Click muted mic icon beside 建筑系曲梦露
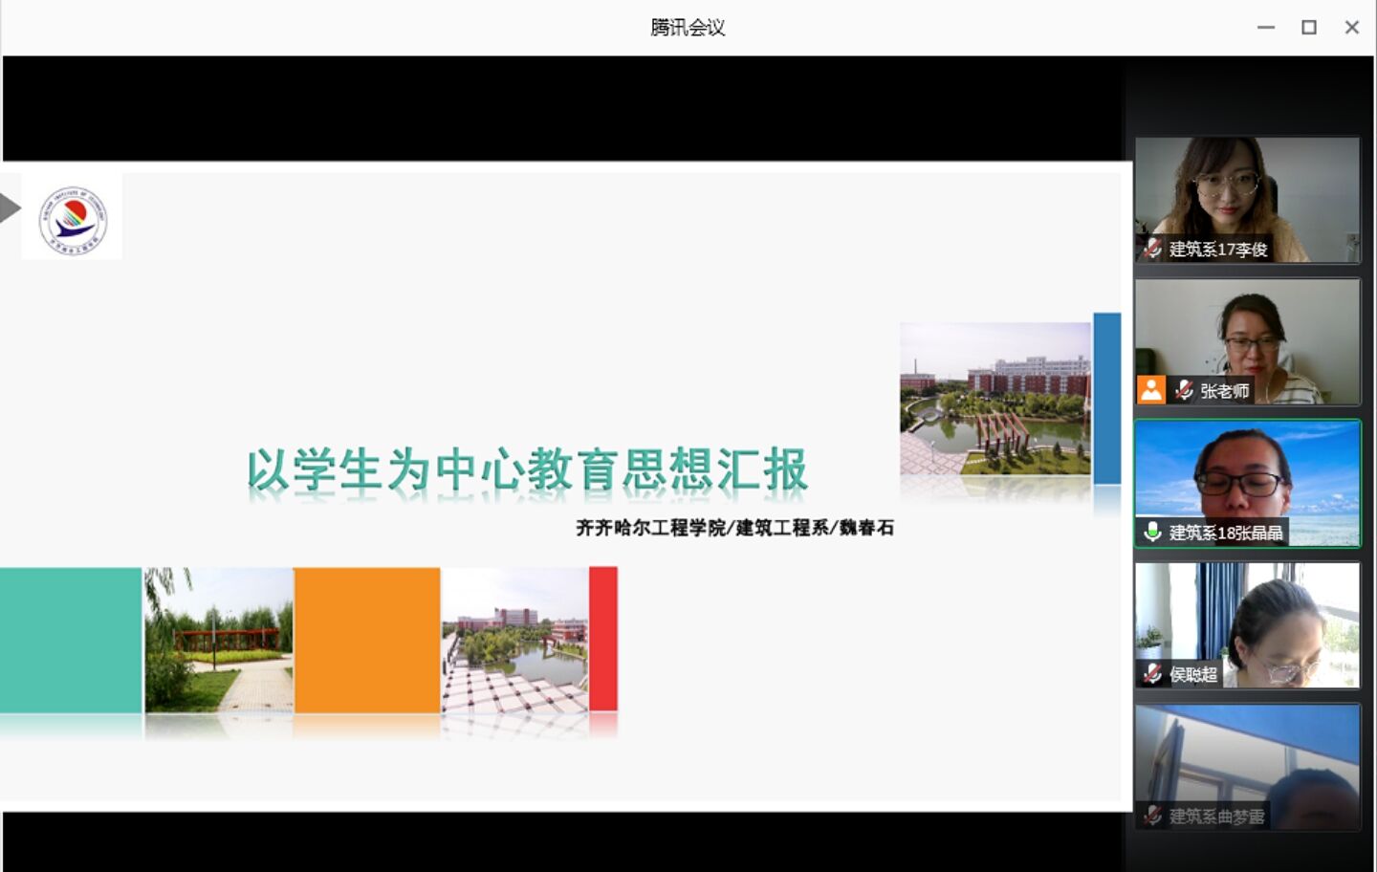1377x872 pixels. click(x=1152, y=815)
